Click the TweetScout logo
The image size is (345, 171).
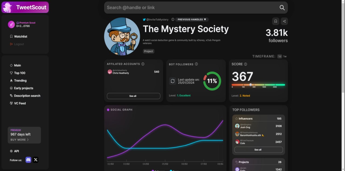pyautogui.click(x=25, y=7)
